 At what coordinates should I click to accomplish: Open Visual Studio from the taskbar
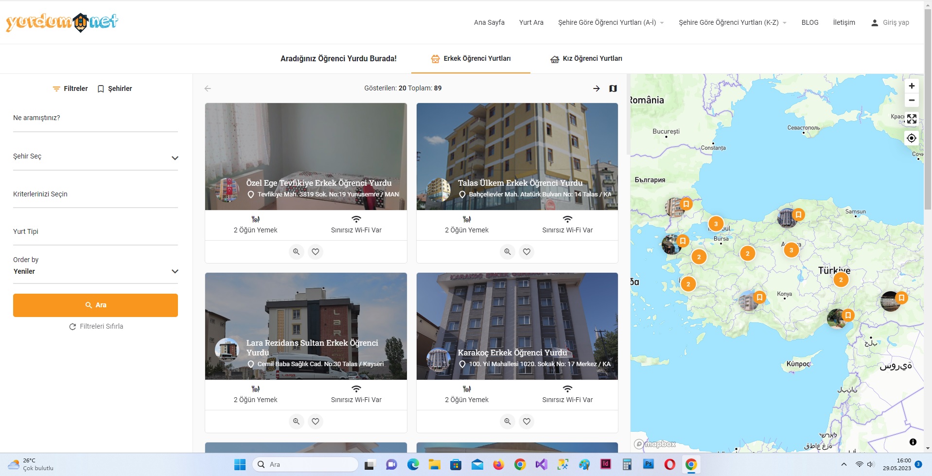coord(541,464)
